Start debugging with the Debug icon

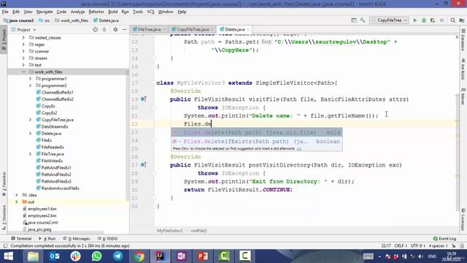coord(424,20)
